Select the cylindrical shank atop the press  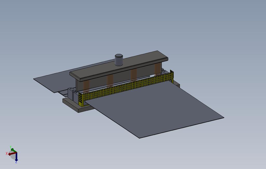[x=119, y=60]
